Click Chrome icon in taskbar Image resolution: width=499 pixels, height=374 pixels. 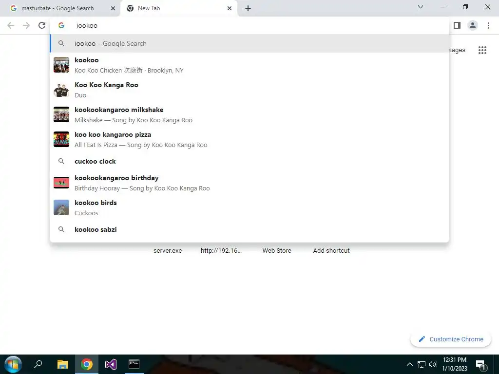(87, 364)
